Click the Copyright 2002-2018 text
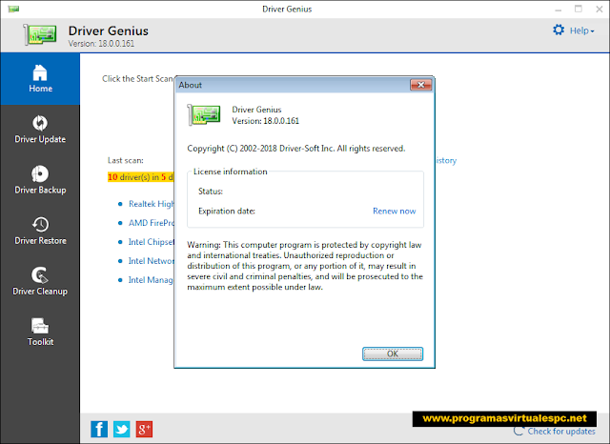 pos(296,149)
